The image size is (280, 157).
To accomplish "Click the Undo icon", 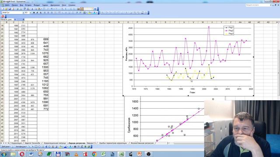I will point(52,9).
